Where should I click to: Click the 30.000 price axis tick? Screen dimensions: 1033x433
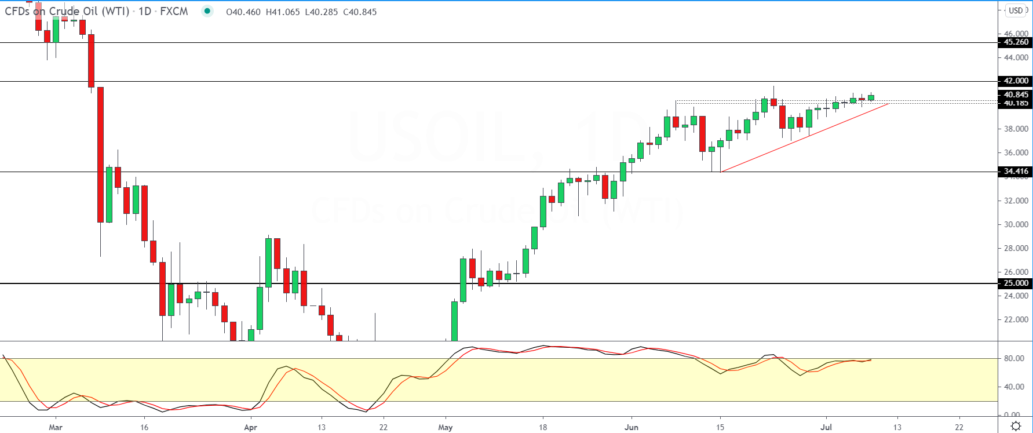coord(1016,224)
